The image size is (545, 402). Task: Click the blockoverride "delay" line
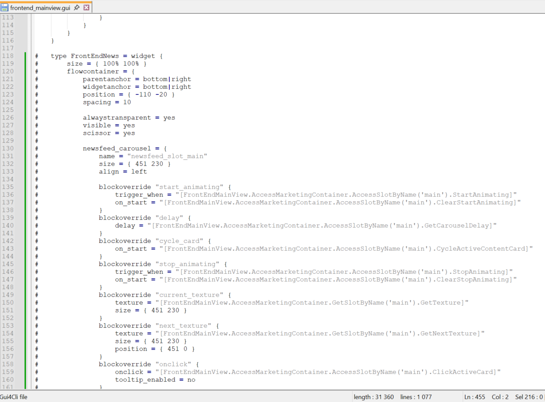145,218
